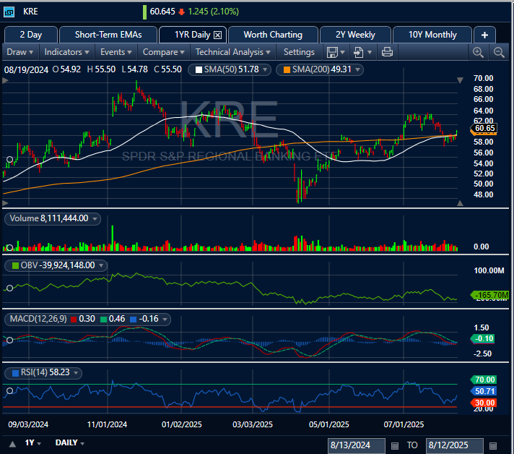Switch to the Worth Charting tab
Viewport: 514px width, 454px height.
pos(273,35)
